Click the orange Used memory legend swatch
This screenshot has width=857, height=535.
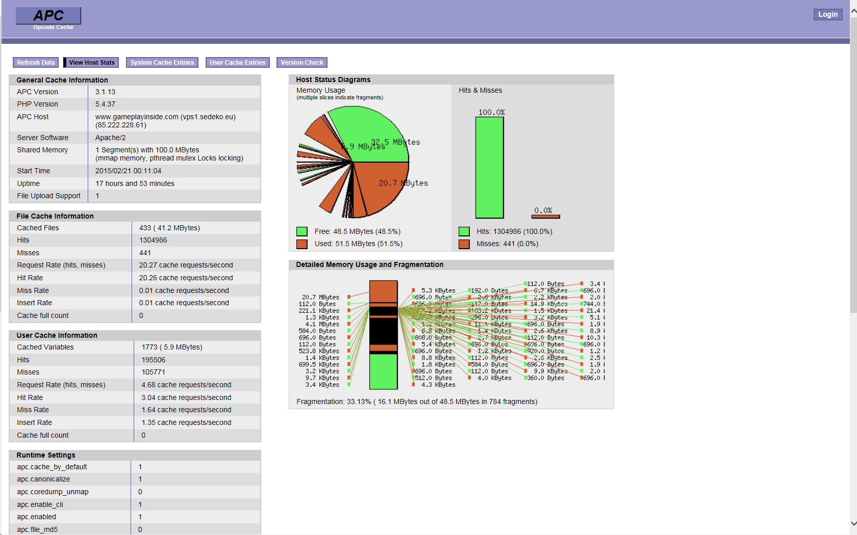pyautogui.click(x=302, y=244)
